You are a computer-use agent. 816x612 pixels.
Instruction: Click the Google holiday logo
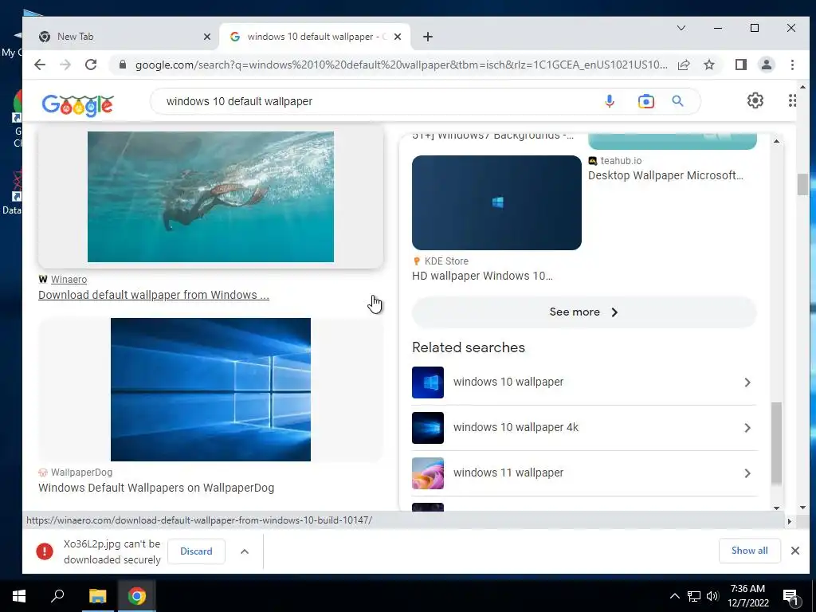pyautogui.click(x=77, y=105)
